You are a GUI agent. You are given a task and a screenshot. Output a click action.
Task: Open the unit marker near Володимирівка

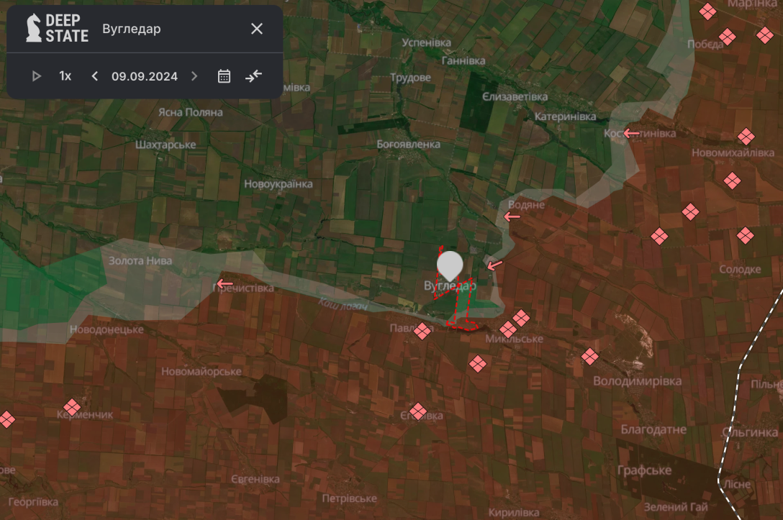590,356
